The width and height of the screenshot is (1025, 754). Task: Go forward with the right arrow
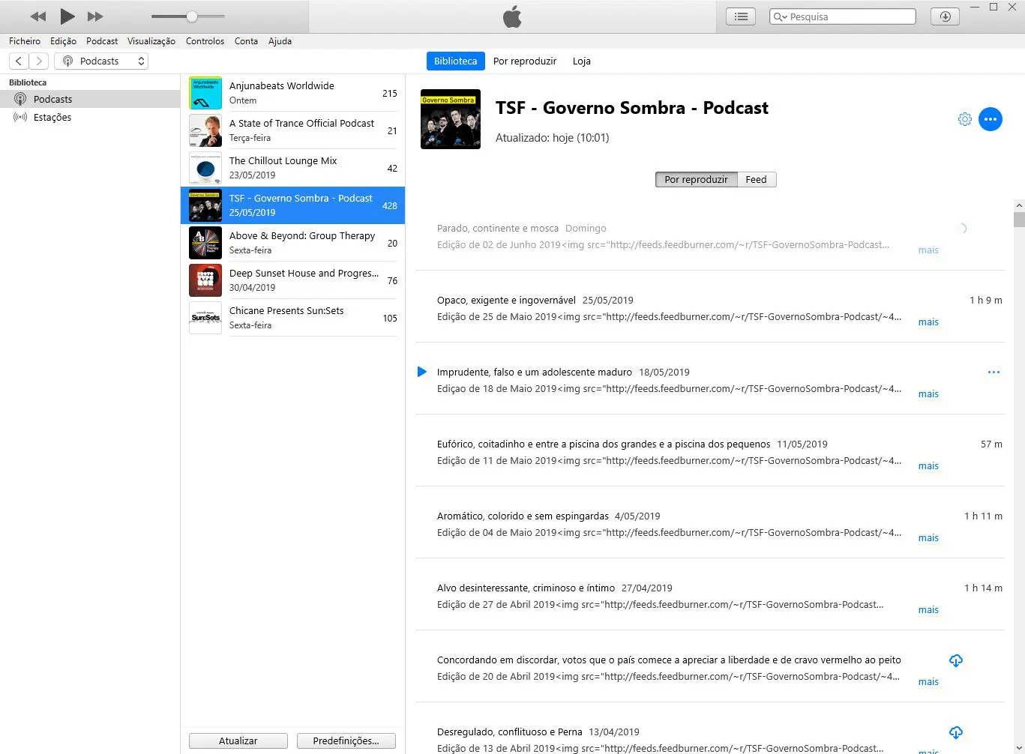pos(39,61)
